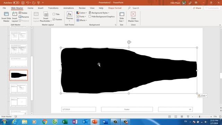Click the date placeholder 2/7/2019
222x125 pixels.
(x=79, y=109)
